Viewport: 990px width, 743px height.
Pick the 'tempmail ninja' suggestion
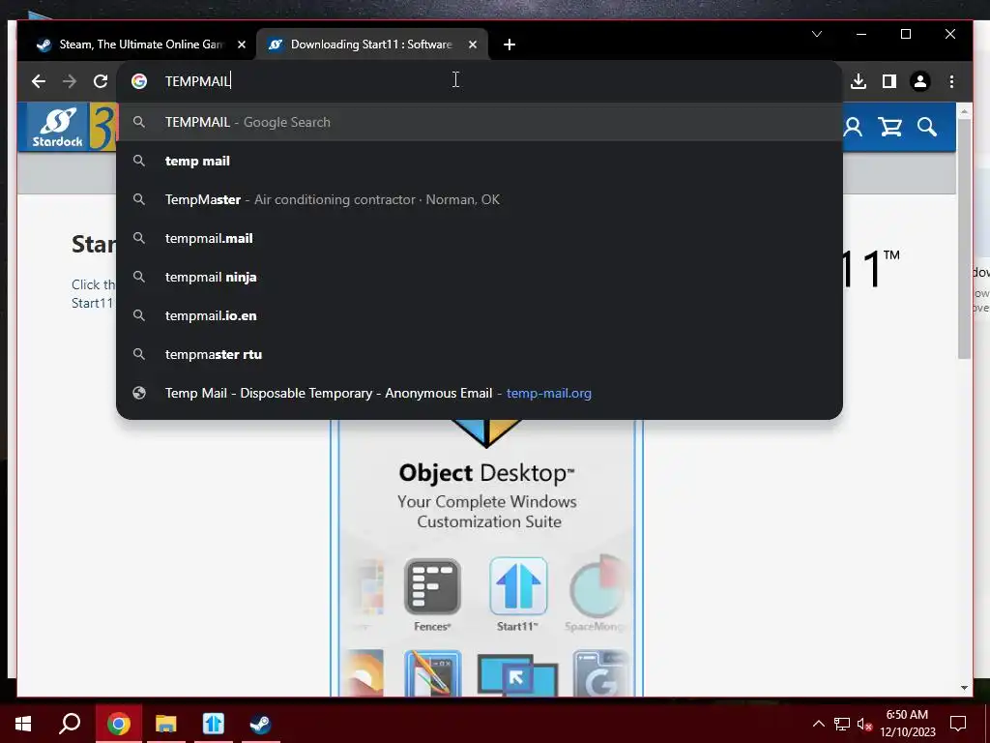tap(480, 277)
